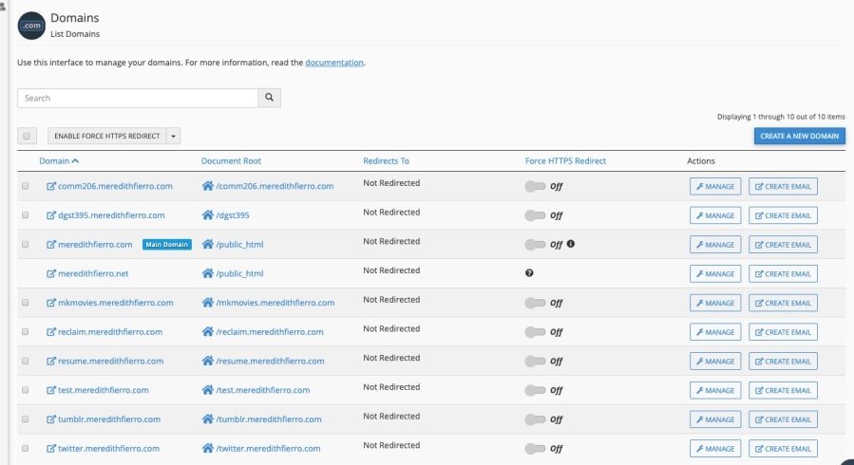Click home icon for /resume.meredithfierro.com root
This screenshot has height=465, width=854.
[207, 362]
